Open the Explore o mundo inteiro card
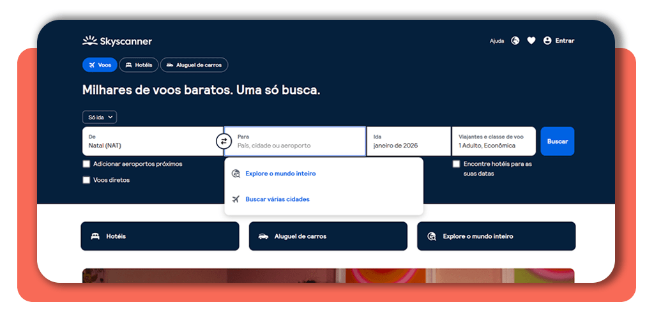 click(x=496, y=236)
